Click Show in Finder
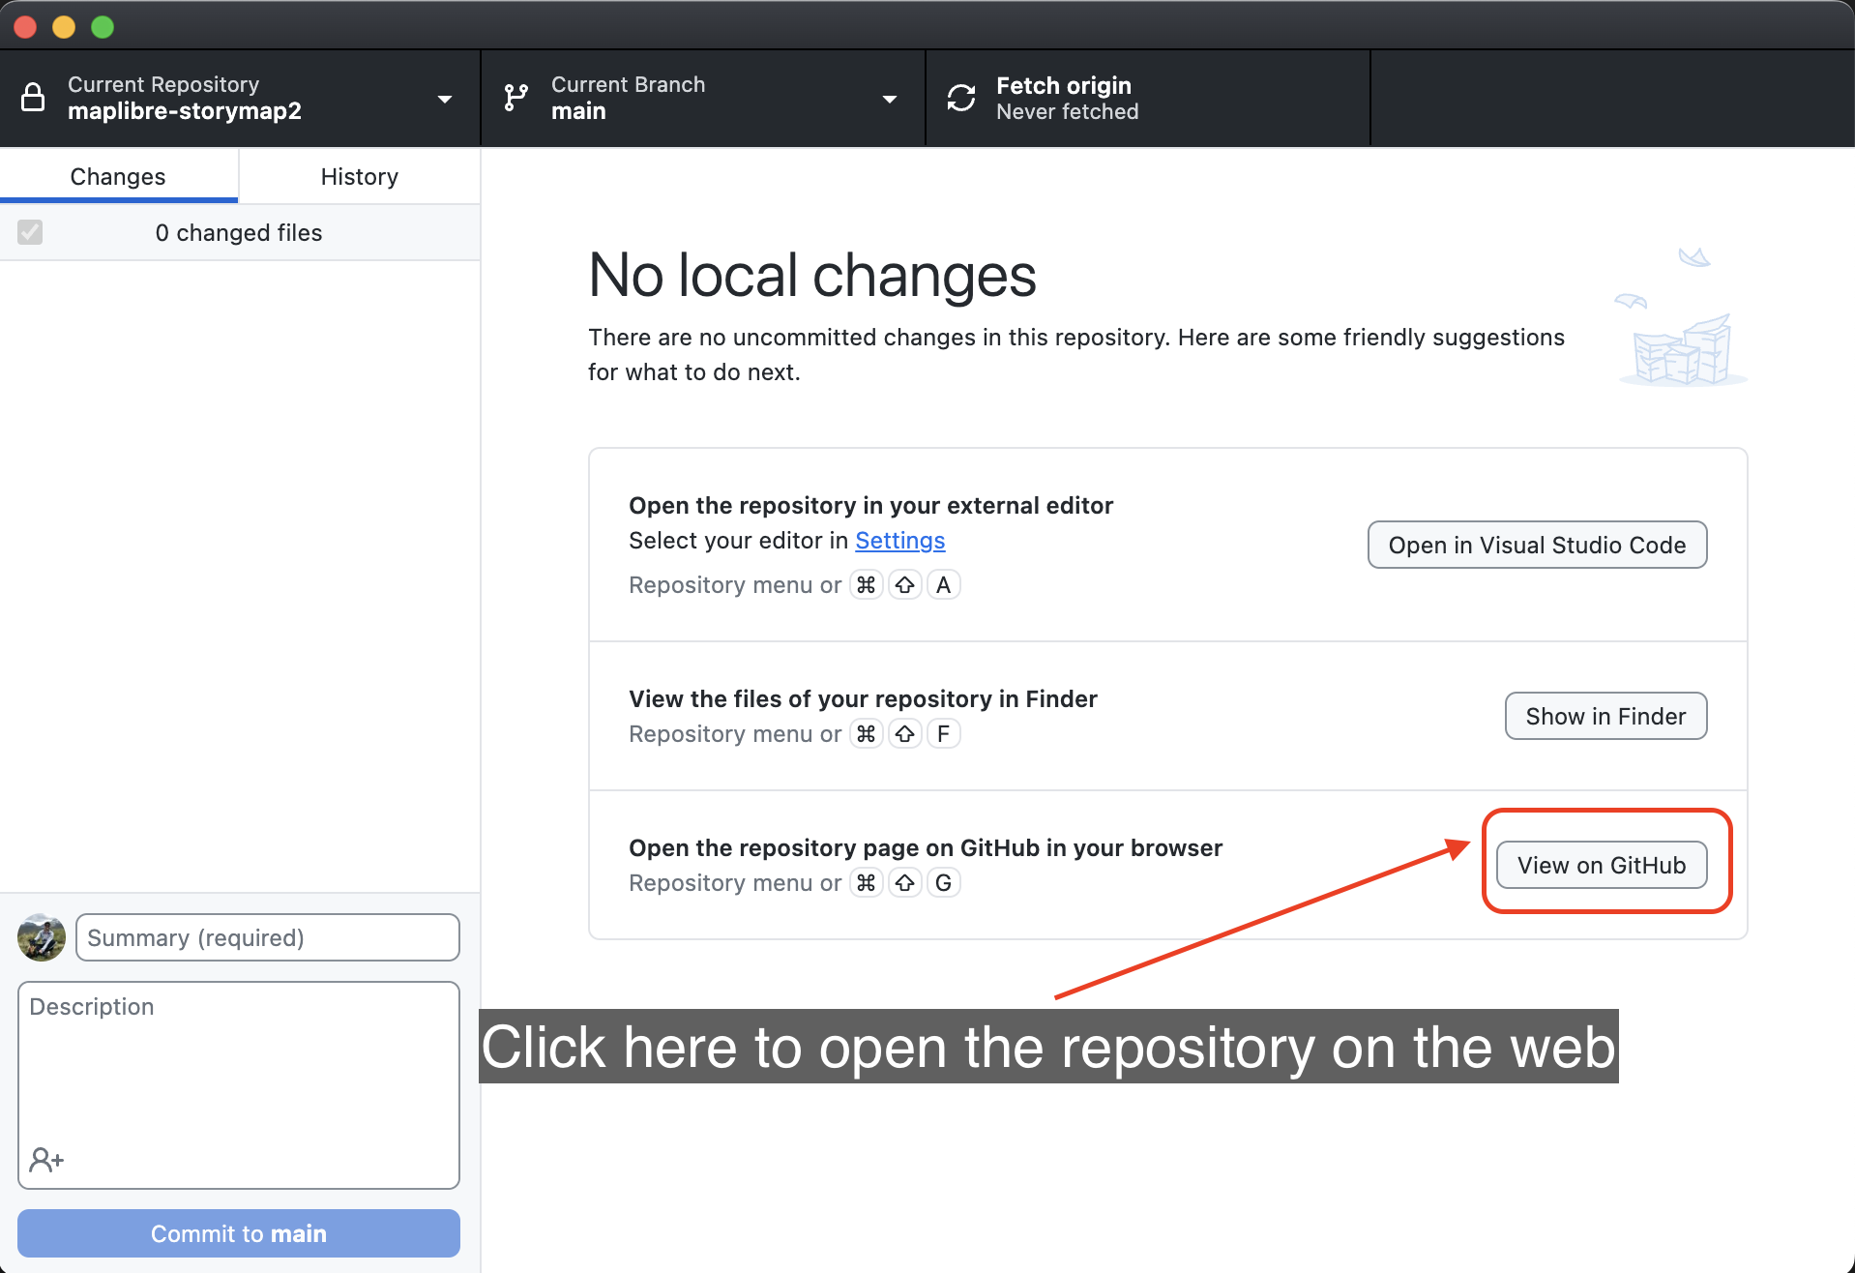Viewport: 1855px width, 1273px height. click(1605, 716)
